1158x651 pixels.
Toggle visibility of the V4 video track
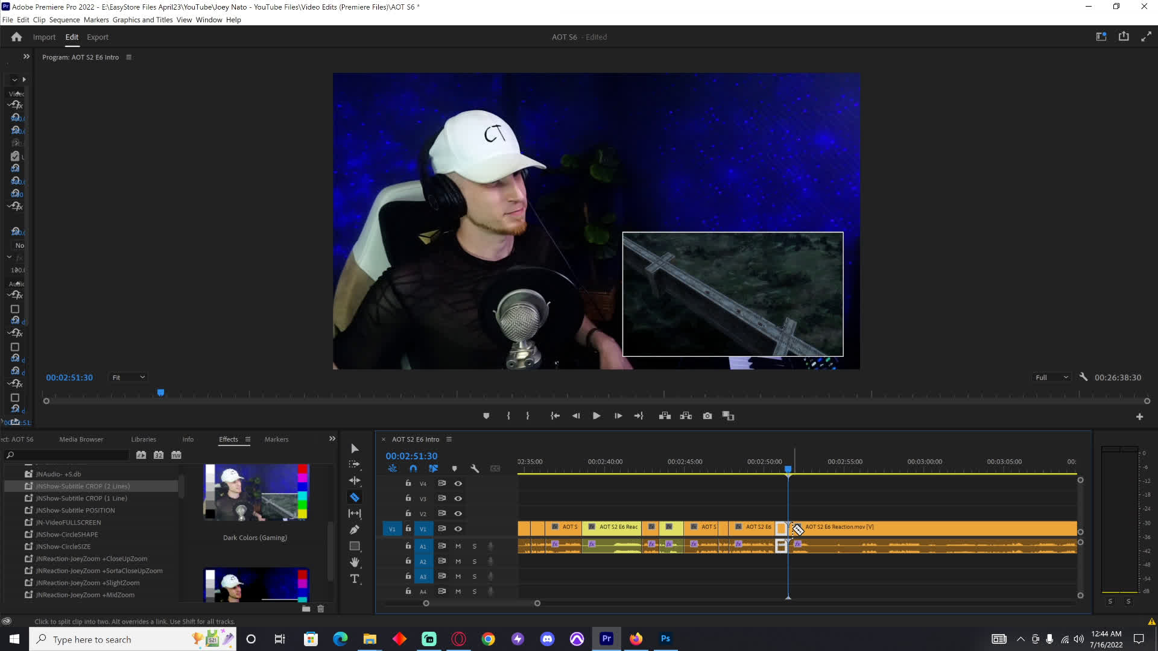[x=458, y=483]
